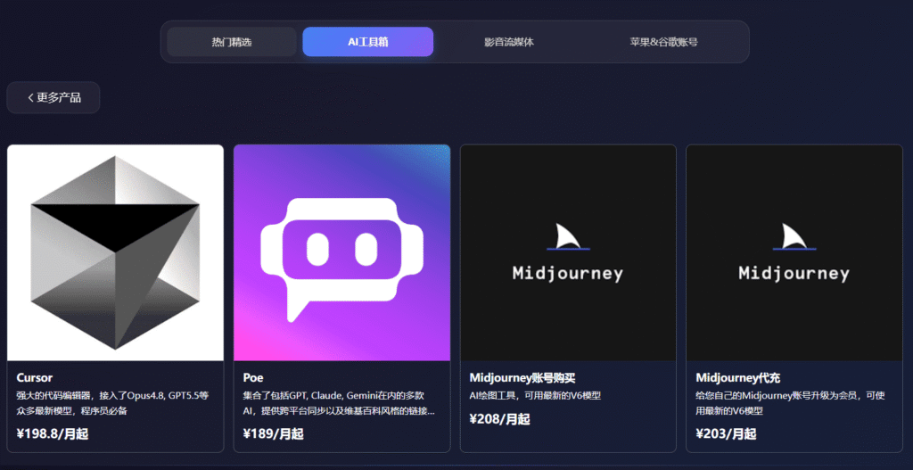The height and width of the screenshot is (470, 913).
Task: Click the Cursor product title
Action: pos(35,378)
